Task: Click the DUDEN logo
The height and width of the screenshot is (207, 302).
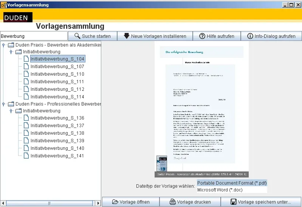Action: point(18,17)
